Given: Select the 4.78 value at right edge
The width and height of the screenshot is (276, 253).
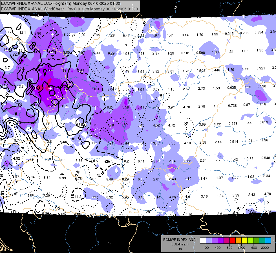Looking at the screenshot, I should pyautogui.click(x=267, y=194).
